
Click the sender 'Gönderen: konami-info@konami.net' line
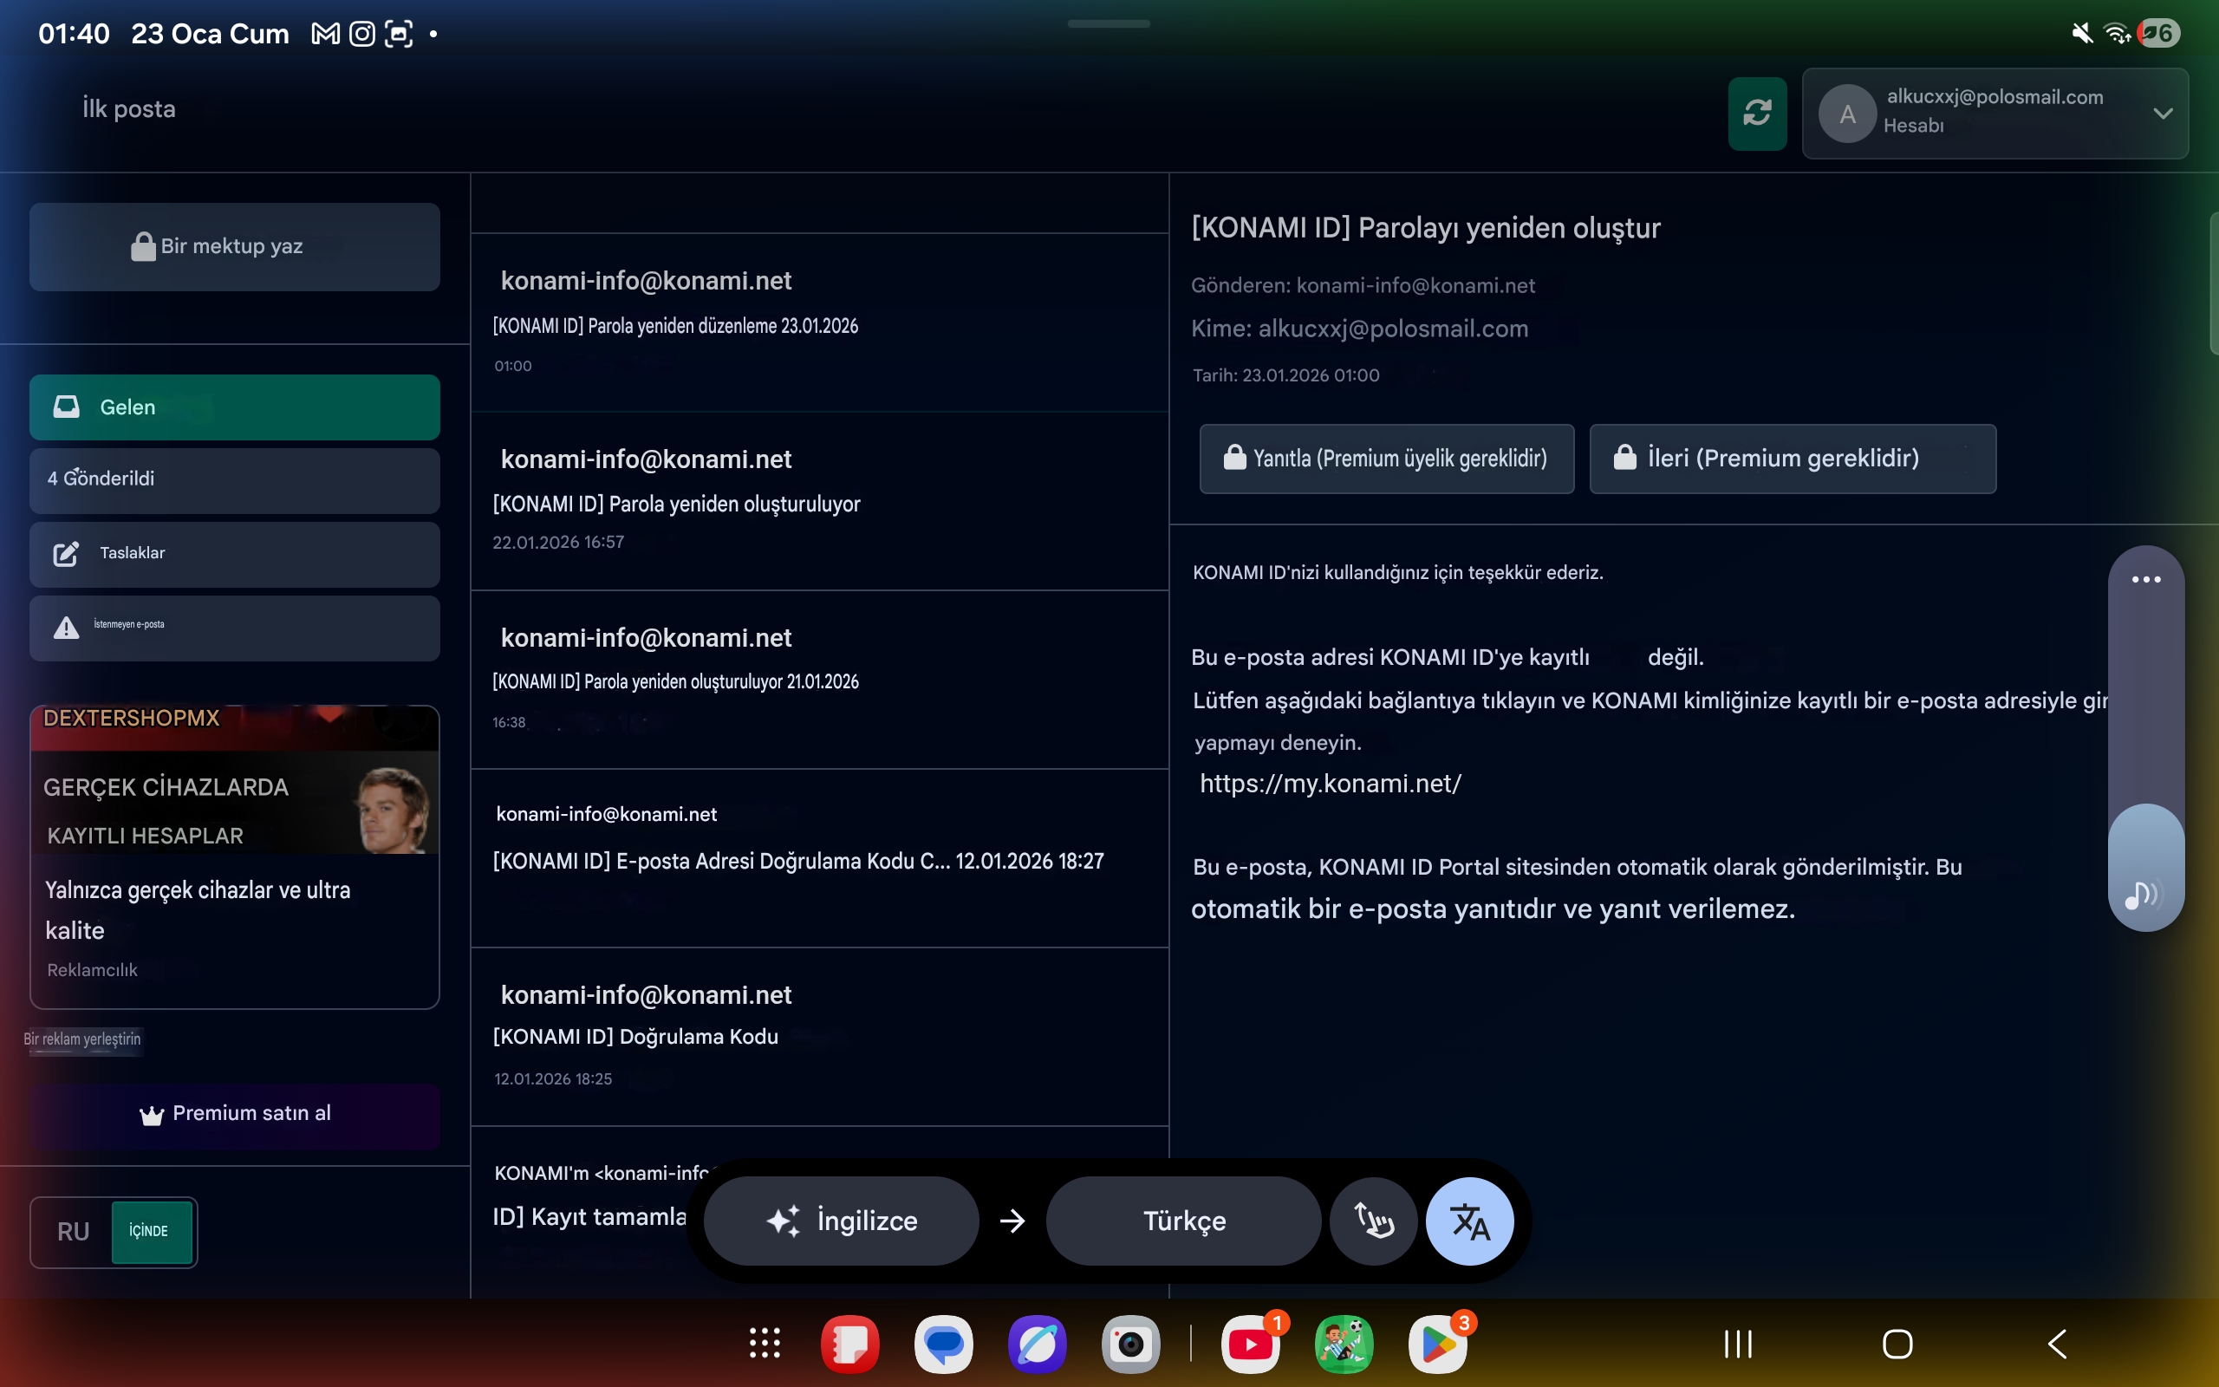point(1363,286)
